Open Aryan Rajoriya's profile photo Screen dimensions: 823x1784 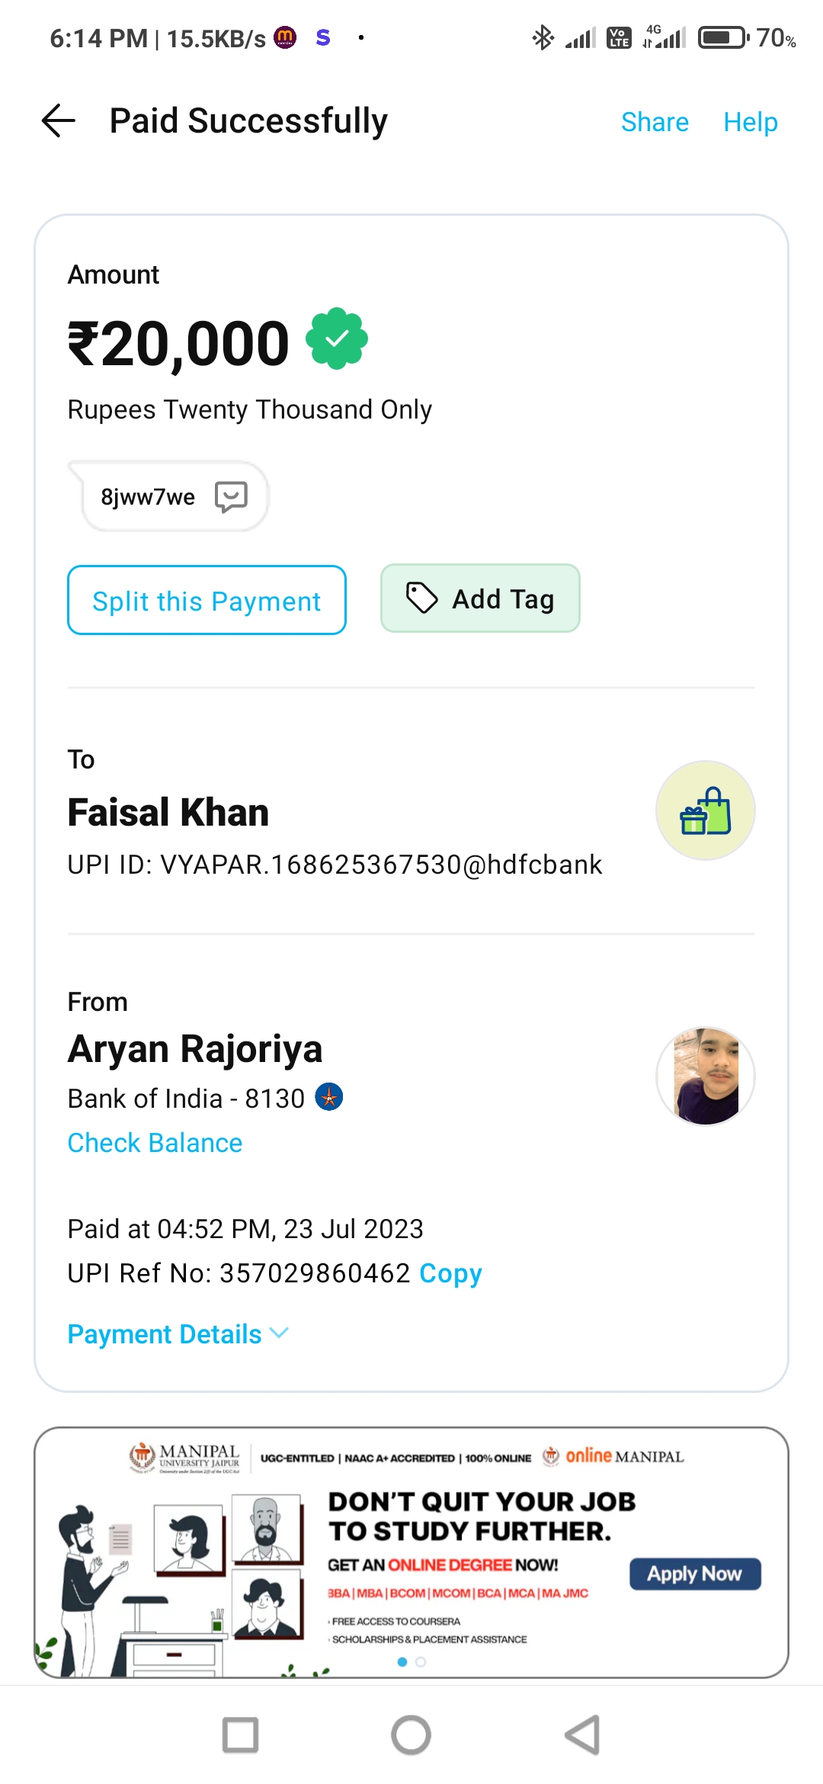(x=705, y=1076)
